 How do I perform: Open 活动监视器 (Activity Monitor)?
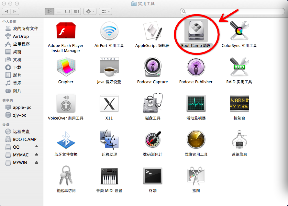click(196, 103)
